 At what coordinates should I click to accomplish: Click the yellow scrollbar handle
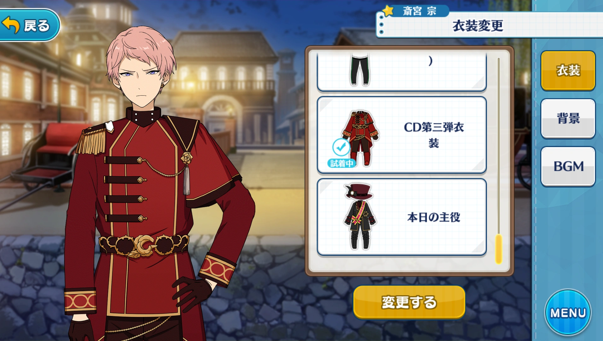pos(498,249)
